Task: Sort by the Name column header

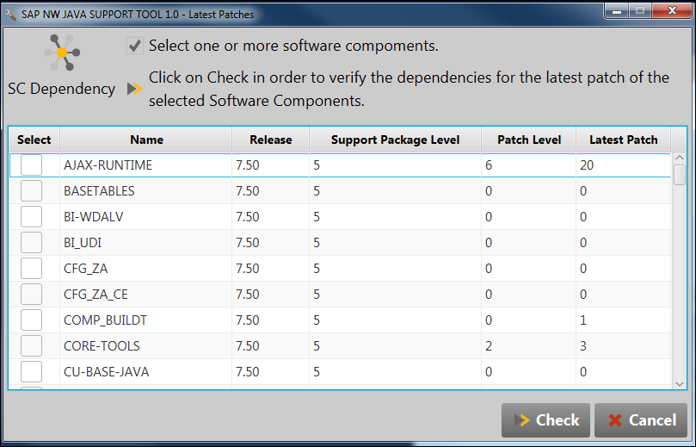Action: pos(146,140)
